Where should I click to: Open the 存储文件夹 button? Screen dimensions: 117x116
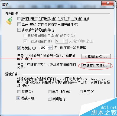pos(96,66)
